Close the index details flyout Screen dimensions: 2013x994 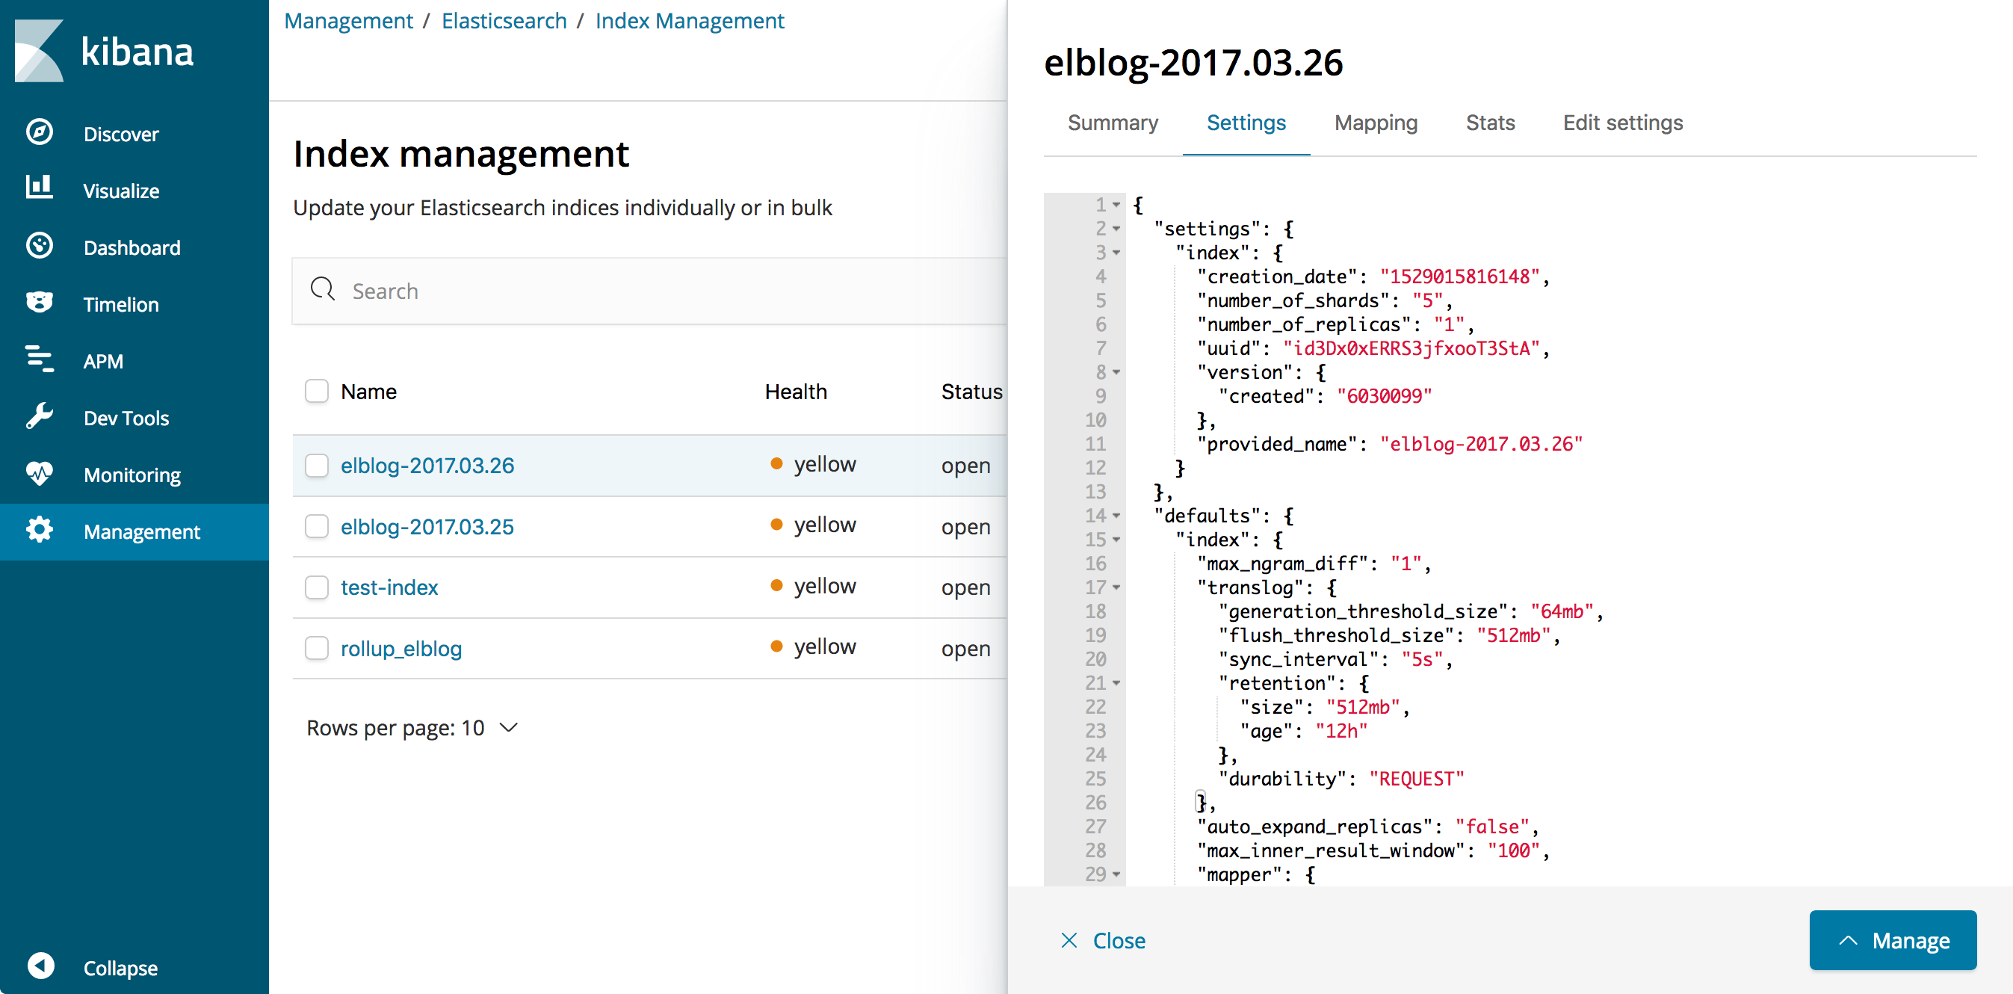point(1103,940)
